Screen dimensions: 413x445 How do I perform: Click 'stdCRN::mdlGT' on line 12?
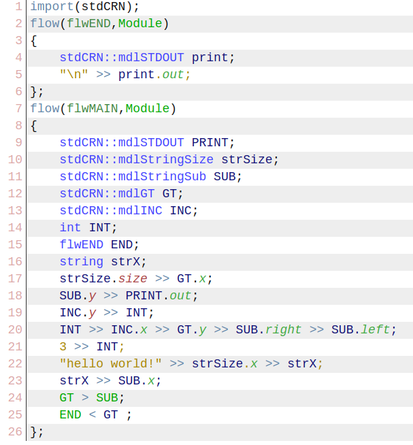pyautogui.click(x=107, y=193)
